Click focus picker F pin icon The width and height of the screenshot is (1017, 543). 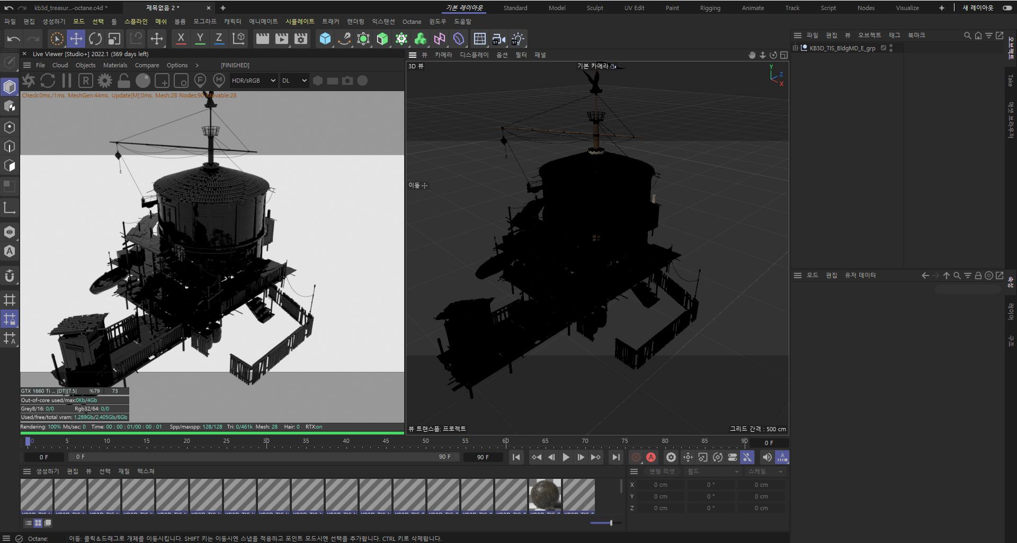click(x=200, y=81)
